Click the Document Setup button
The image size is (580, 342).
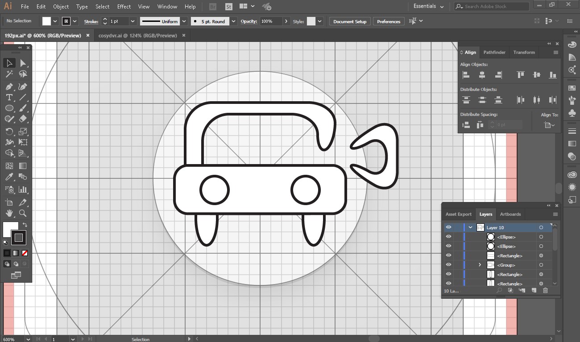(x=350, y=21)
